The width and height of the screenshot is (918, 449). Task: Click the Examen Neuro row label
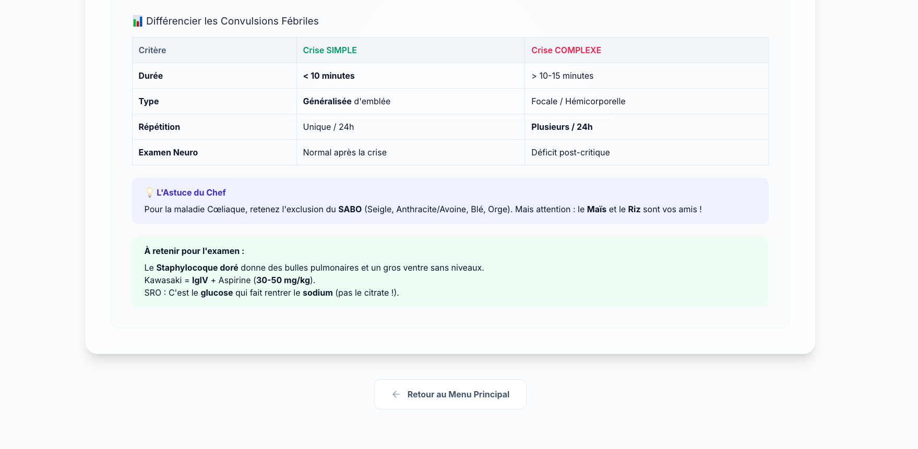[168, 152]
